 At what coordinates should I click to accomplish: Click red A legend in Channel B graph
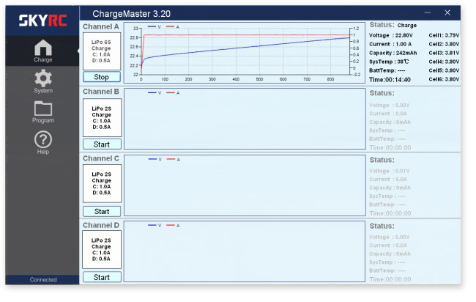pyautogui.click(x=173, y=92)
